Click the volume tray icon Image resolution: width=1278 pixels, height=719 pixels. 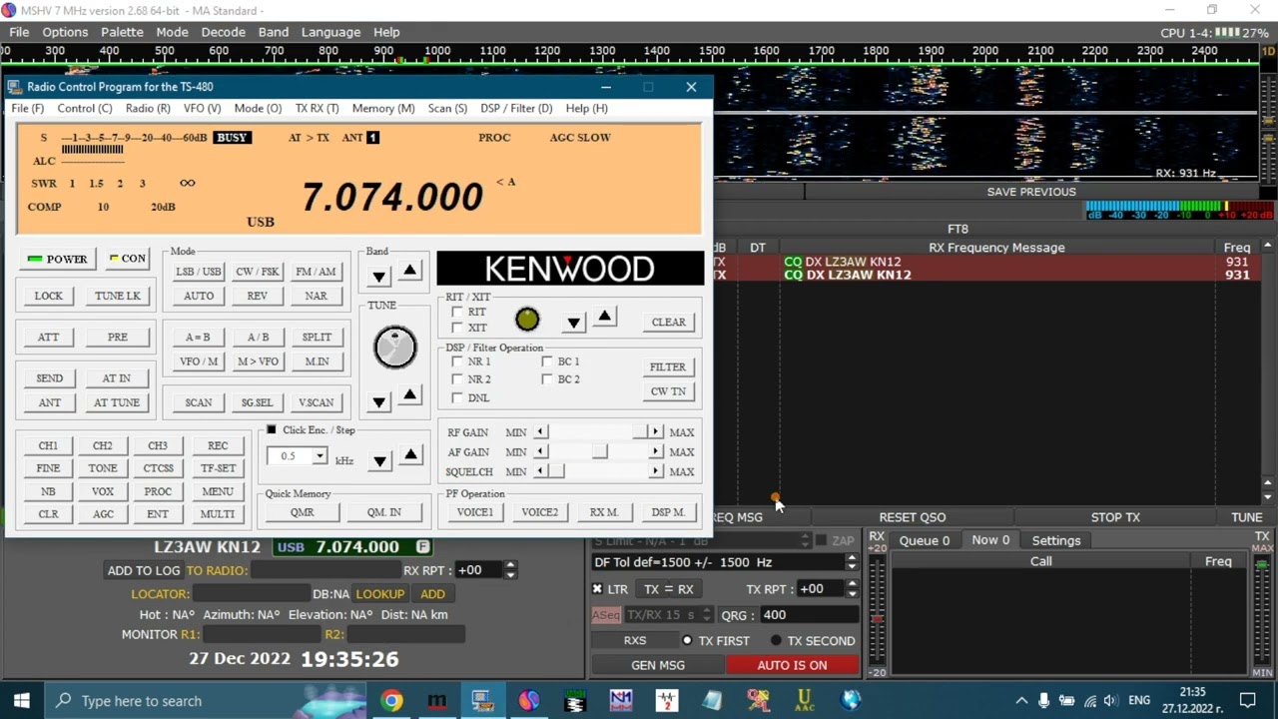pos(1110,700)
